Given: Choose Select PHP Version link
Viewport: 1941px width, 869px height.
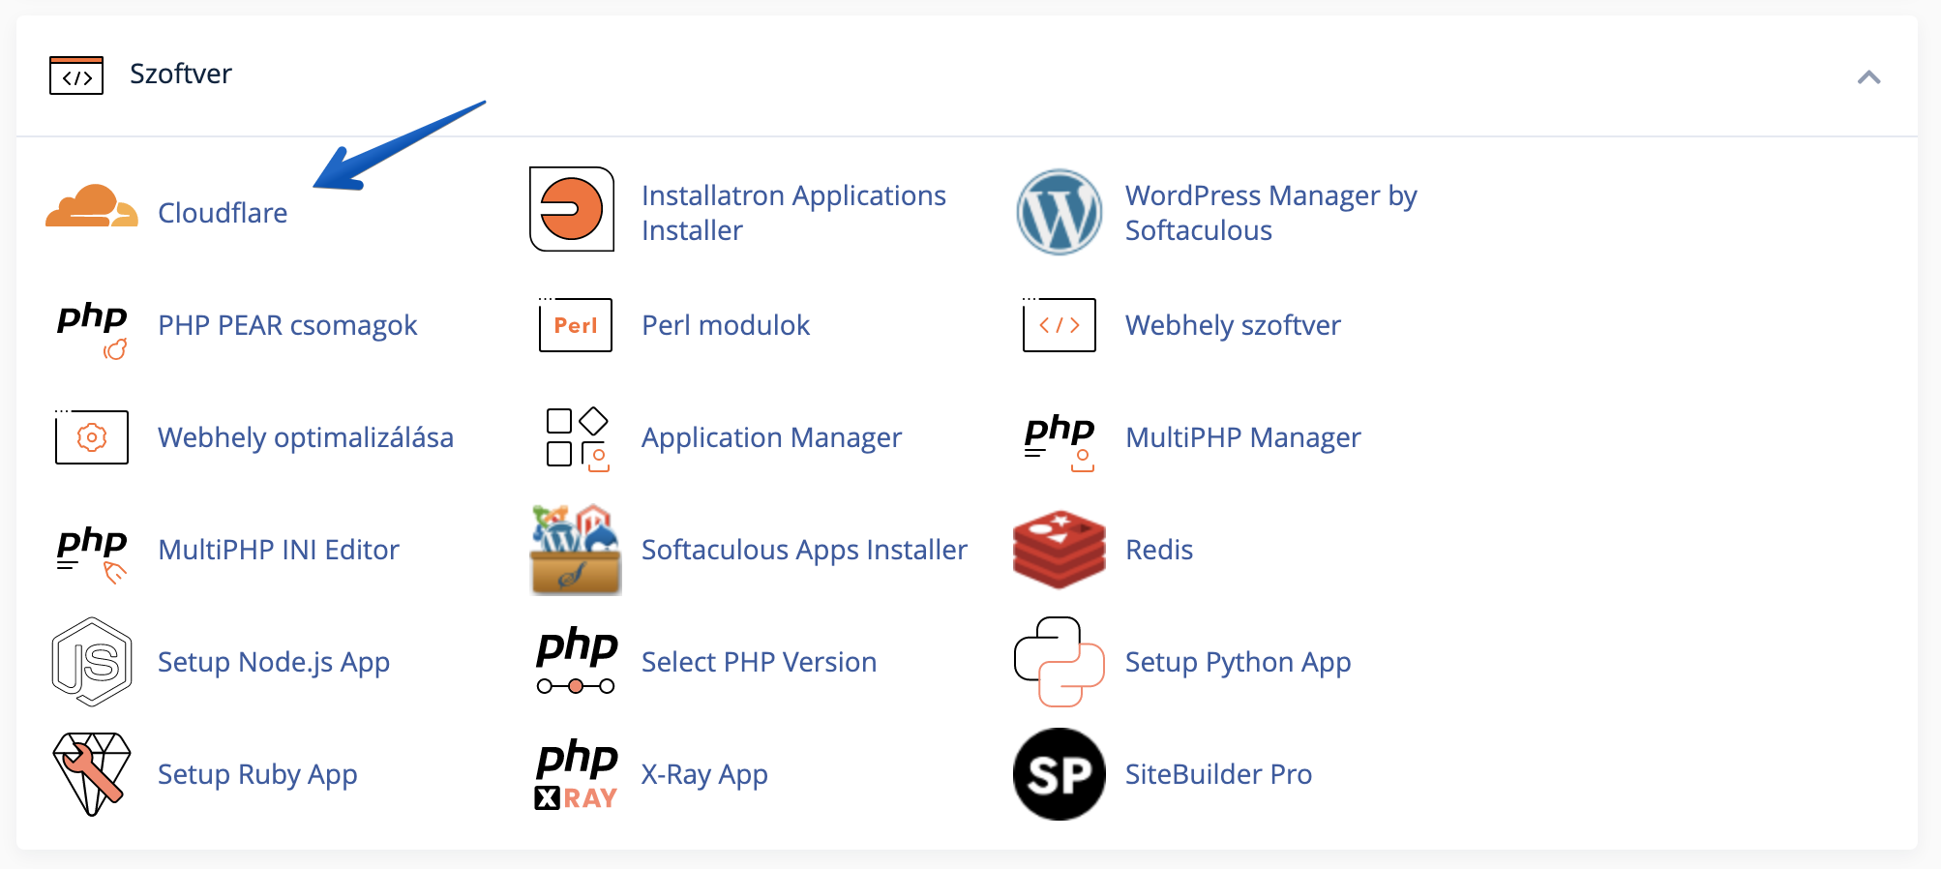Looking at the screenshot, I should tap(759, 662).
